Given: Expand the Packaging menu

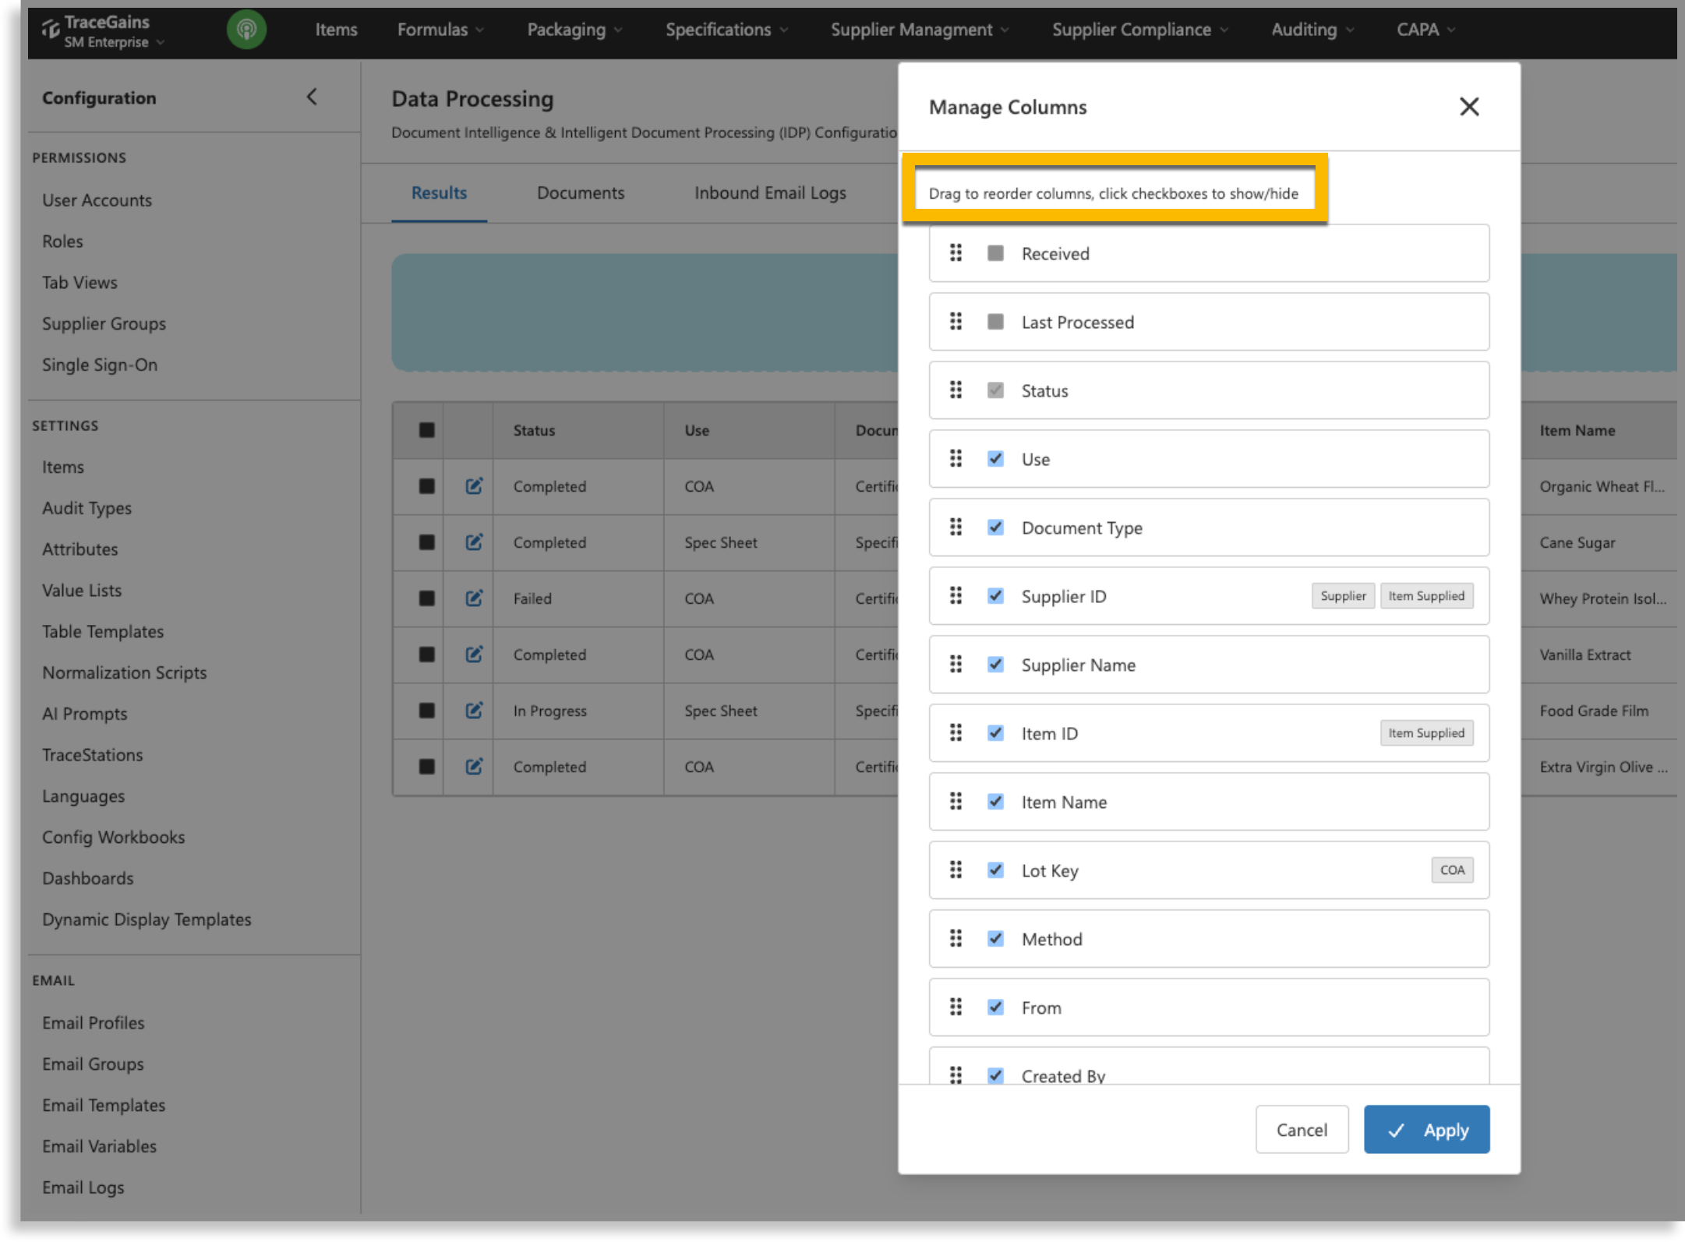Looking at the screenshot, I should pos(574,30).
